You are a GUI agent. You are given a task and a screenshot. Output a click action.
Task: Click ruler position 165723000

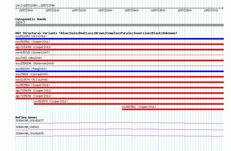[26, 10]
